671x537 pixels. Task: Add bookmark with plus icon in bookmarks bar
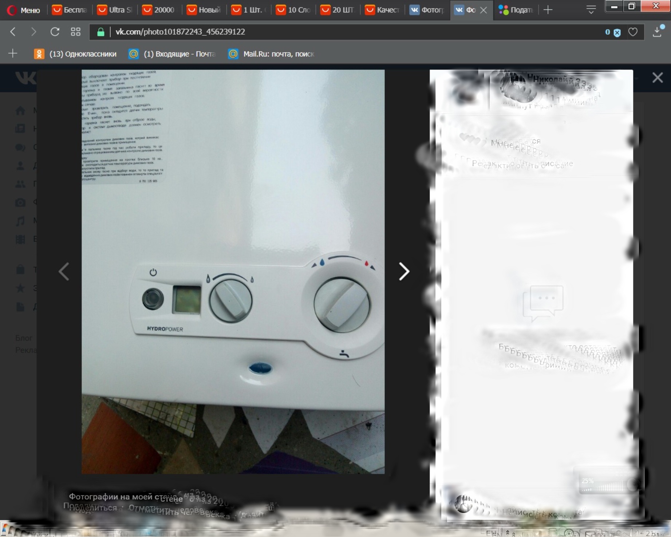13,54
